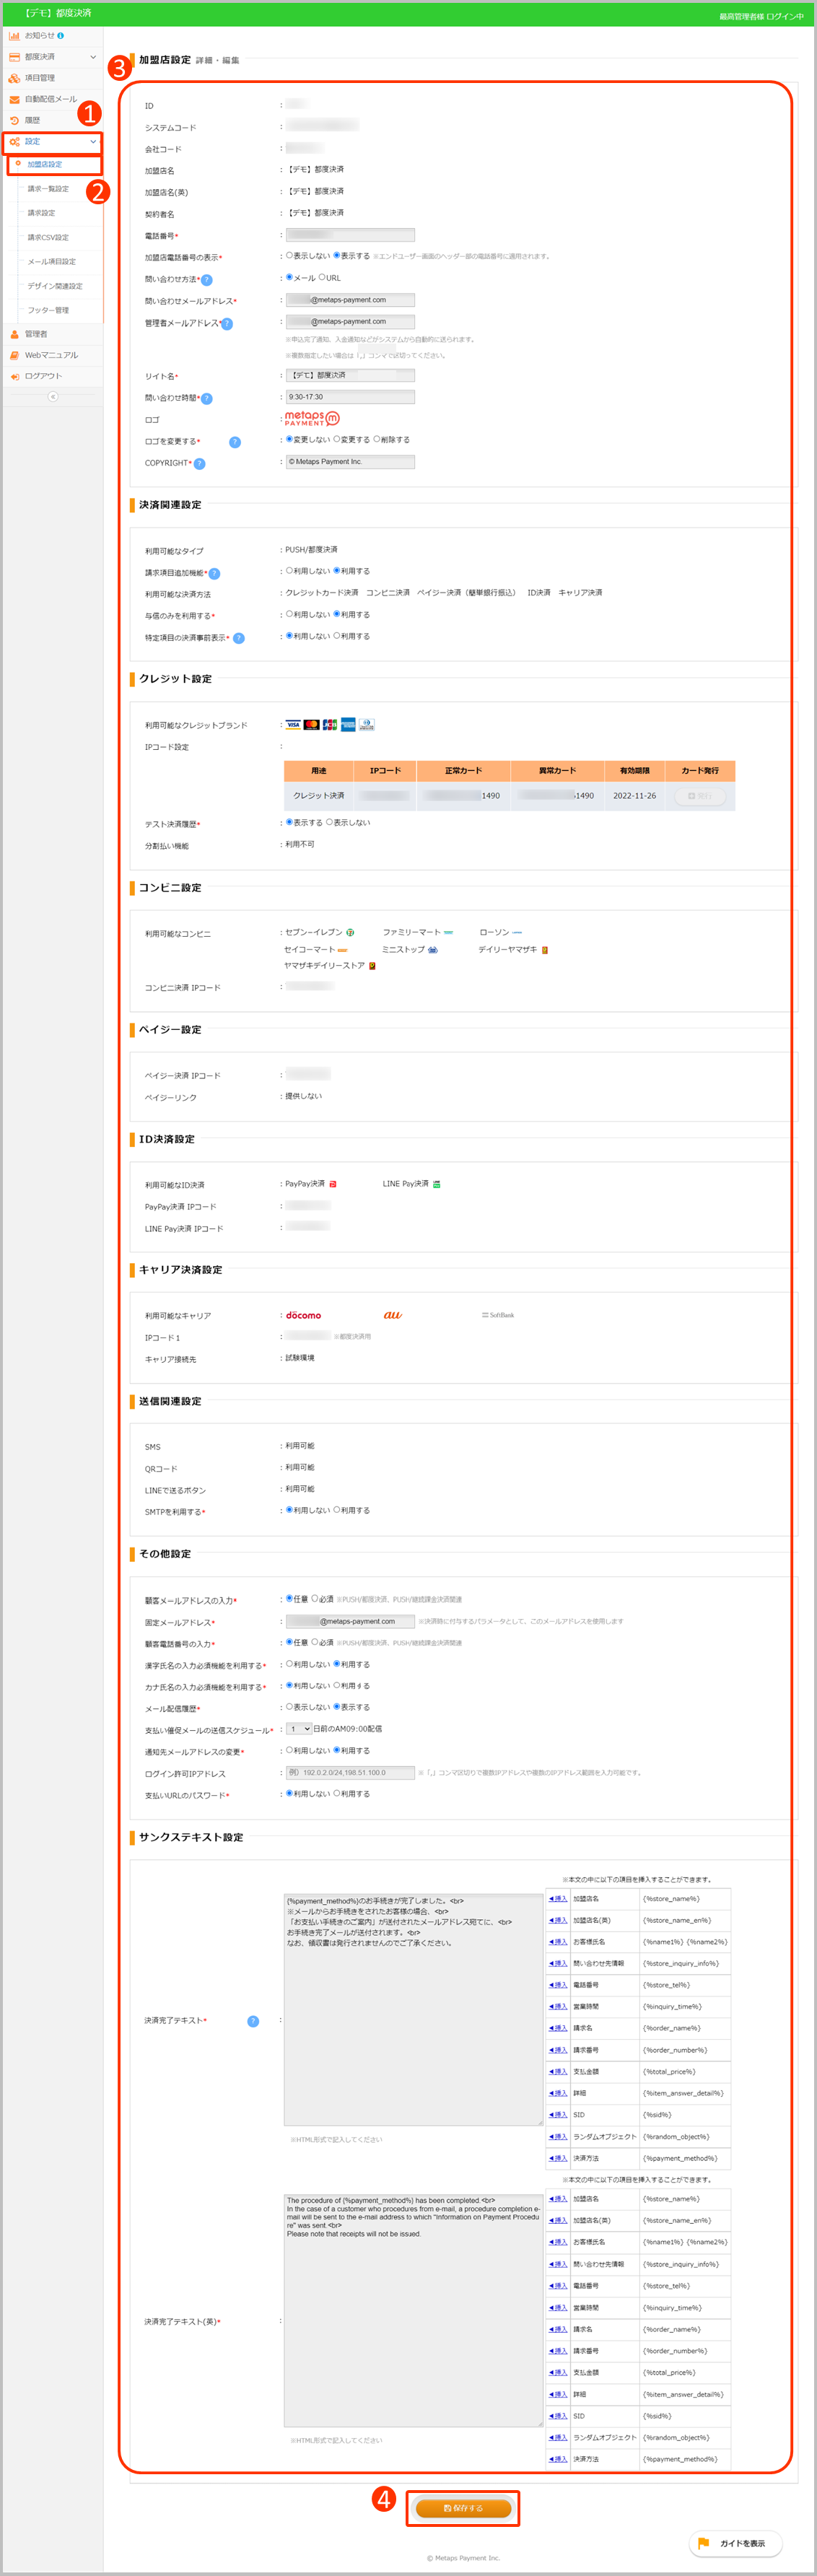Click the American Express brand icon
817x2576 pixels.
348,725
